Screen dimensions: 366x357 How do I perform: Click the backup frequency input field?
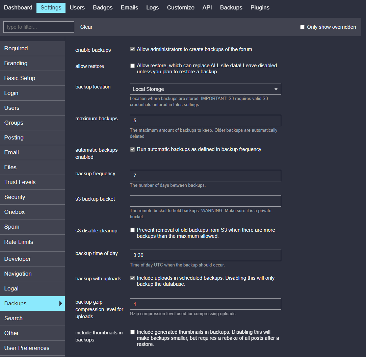coord(205,175)
